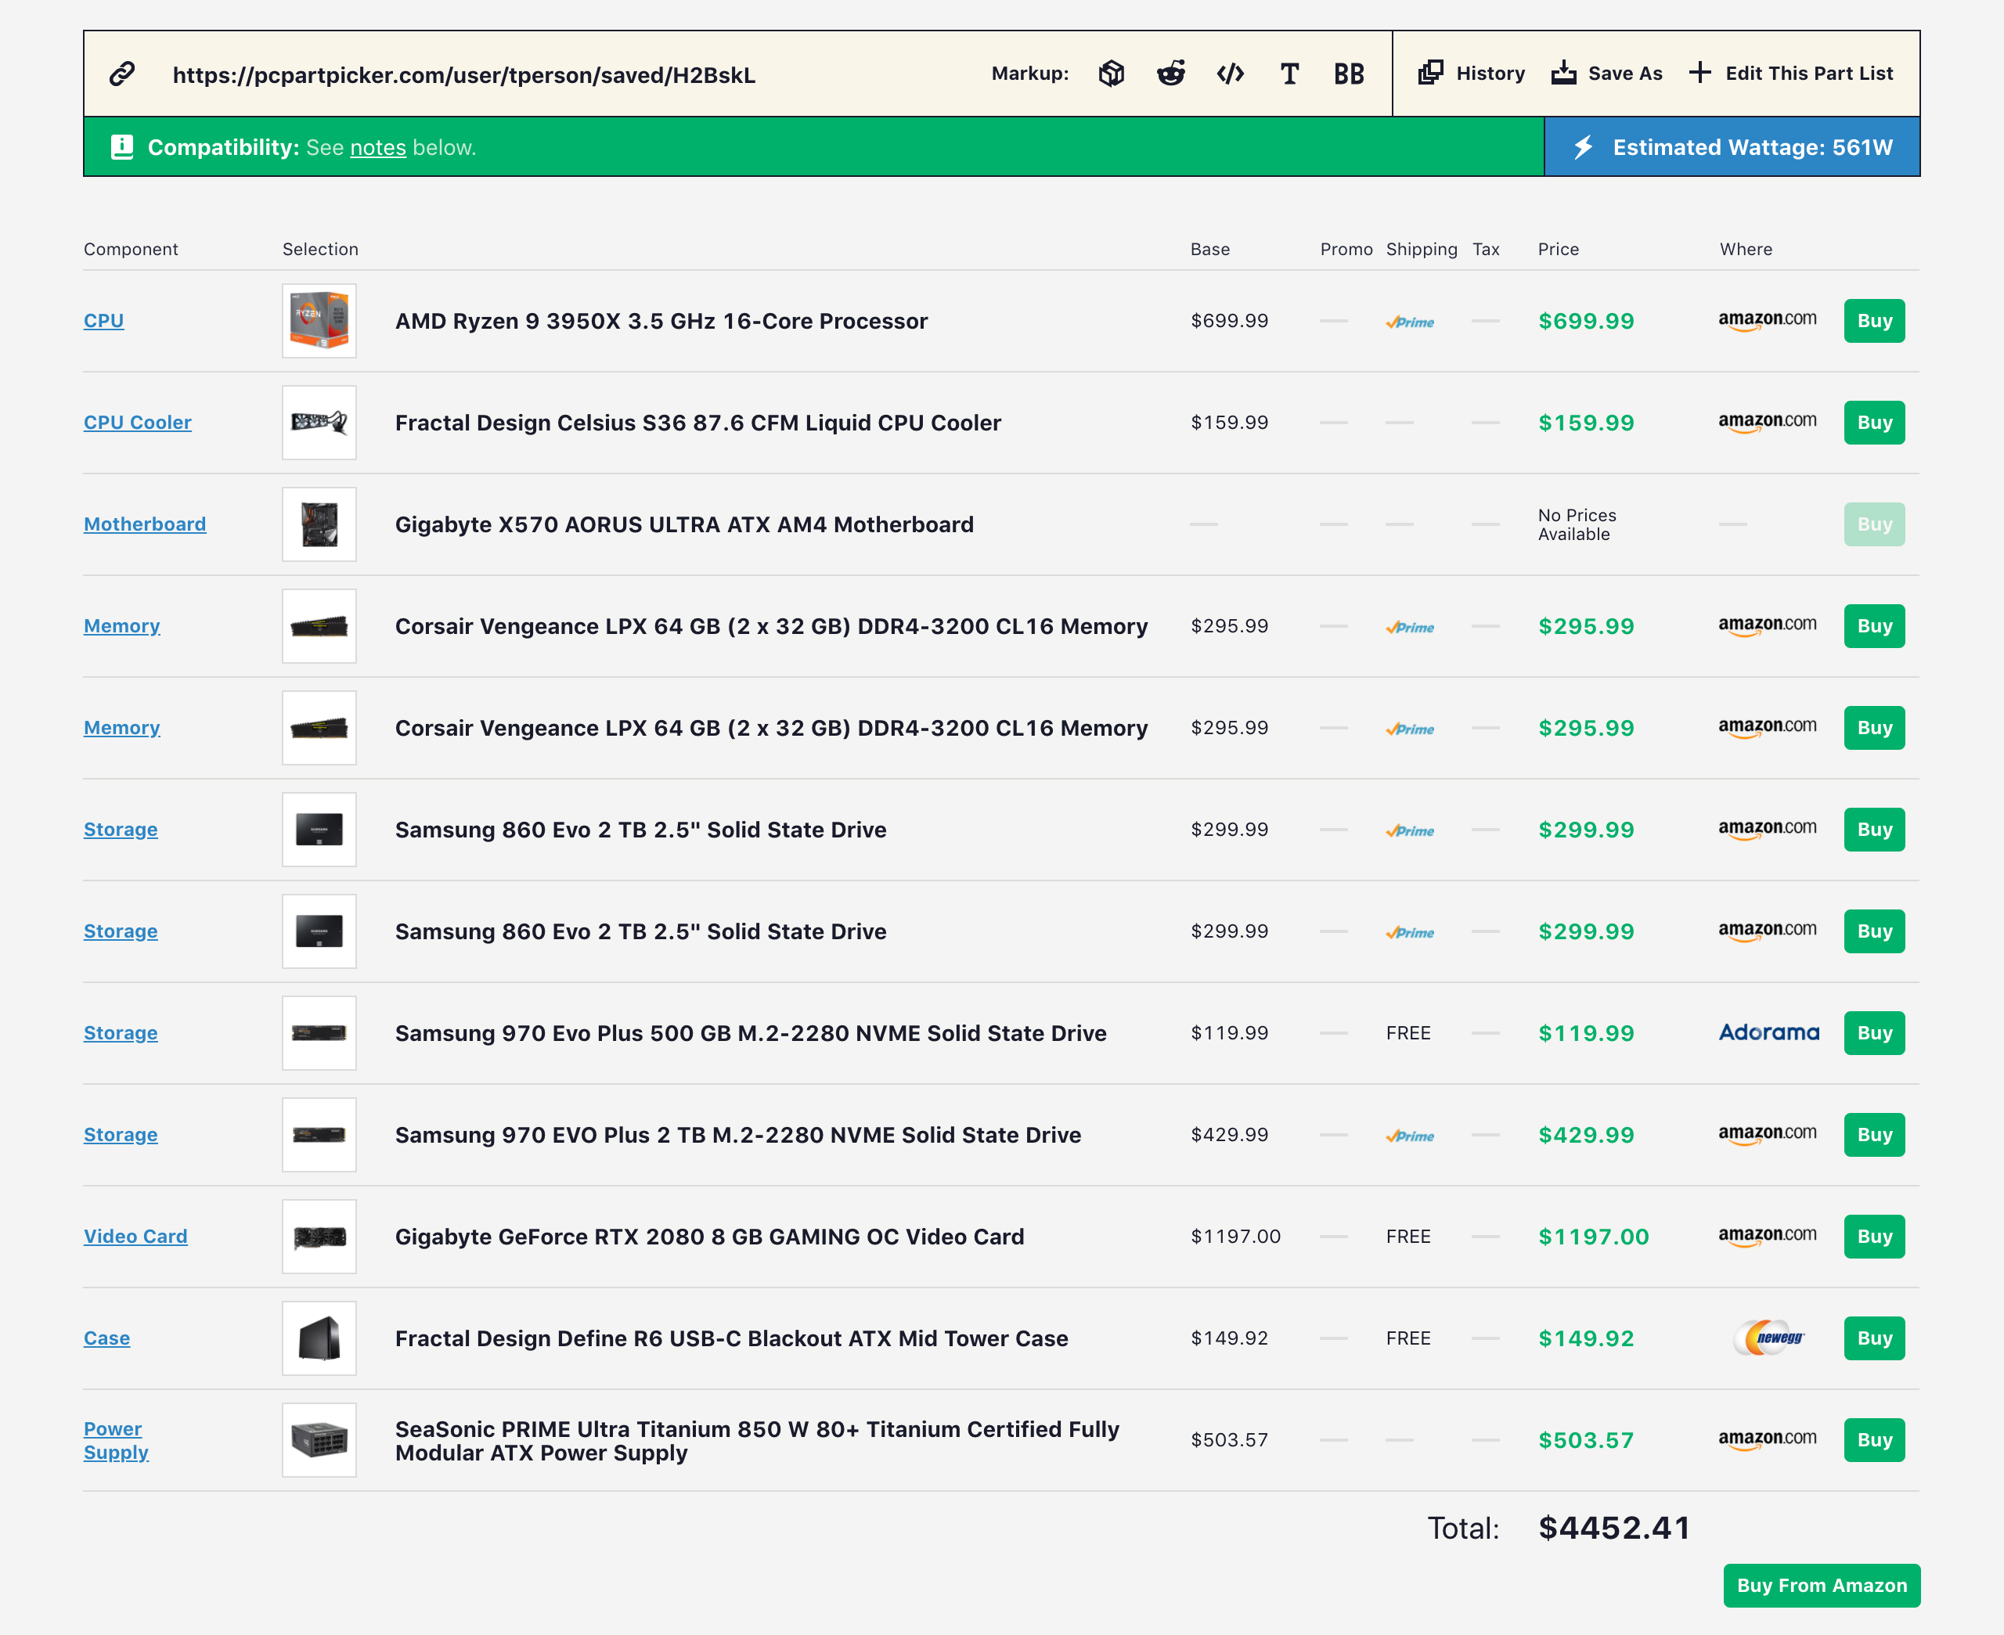Buy the SeaSonic power supply
Screen dimensions: 2004x1635
coord(1874,1440)
